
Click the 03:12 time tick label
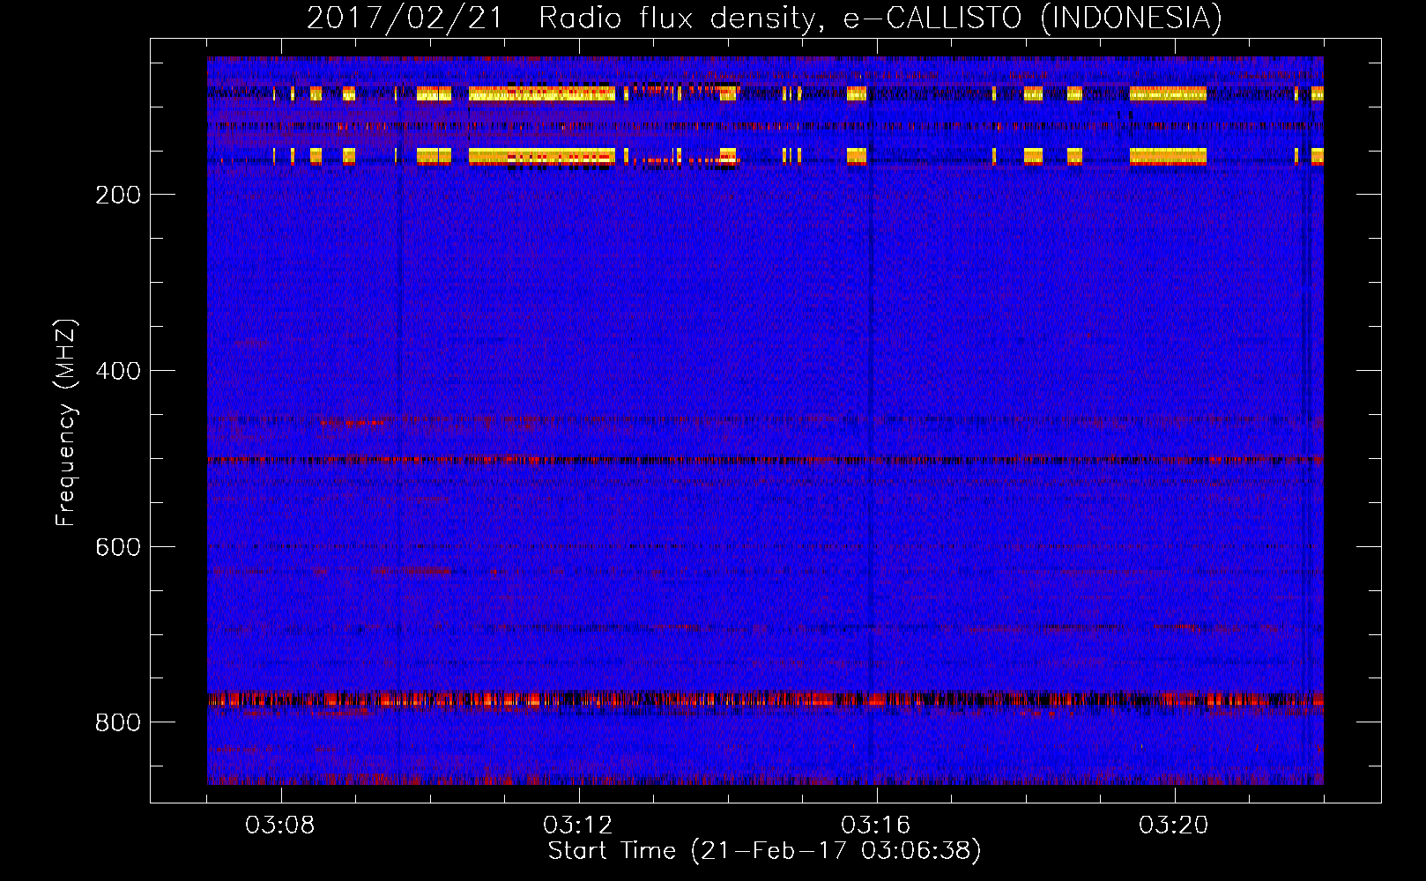pyautogui.click(x=578, y=825)
